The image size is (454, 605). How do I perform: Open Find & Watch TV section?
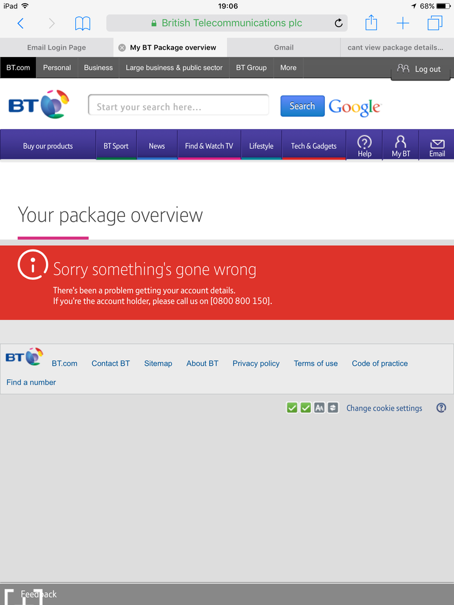pyautogui.click(x=209, y=145)
